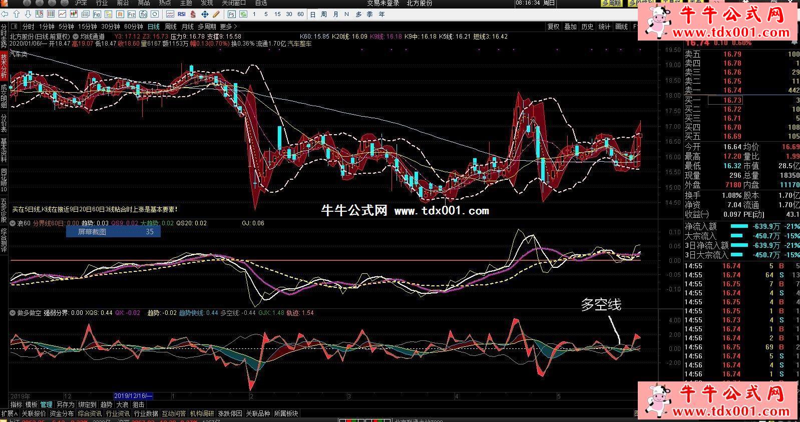Open the wave chart indicator icon
Viewport: 800px width, 422px height.
point(170,15)
